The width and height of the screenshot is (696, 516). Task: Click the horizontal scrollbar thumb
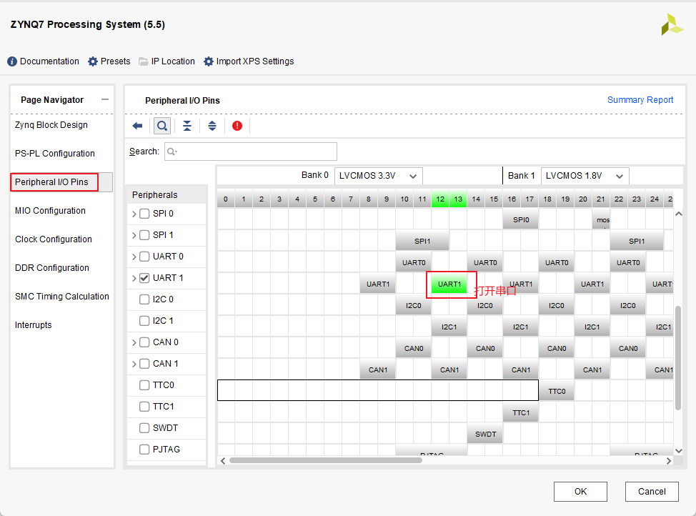click(x=325, y=460)
